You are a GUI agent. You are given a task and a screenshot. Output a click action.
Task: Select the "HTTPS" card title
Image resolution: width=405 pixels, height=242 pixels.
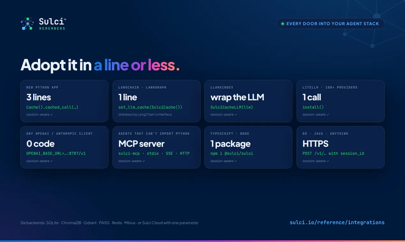[x=315, y=144]
